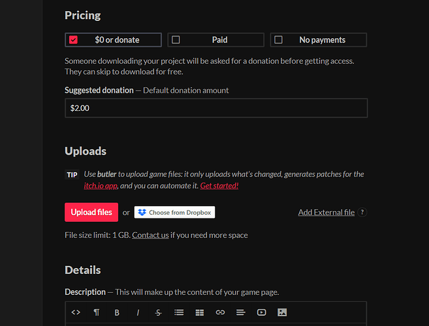Image resolution: width=429 pixels, height=326 pixels.
Task: Click the Add External file link
Action: click(x=326, y=213)
